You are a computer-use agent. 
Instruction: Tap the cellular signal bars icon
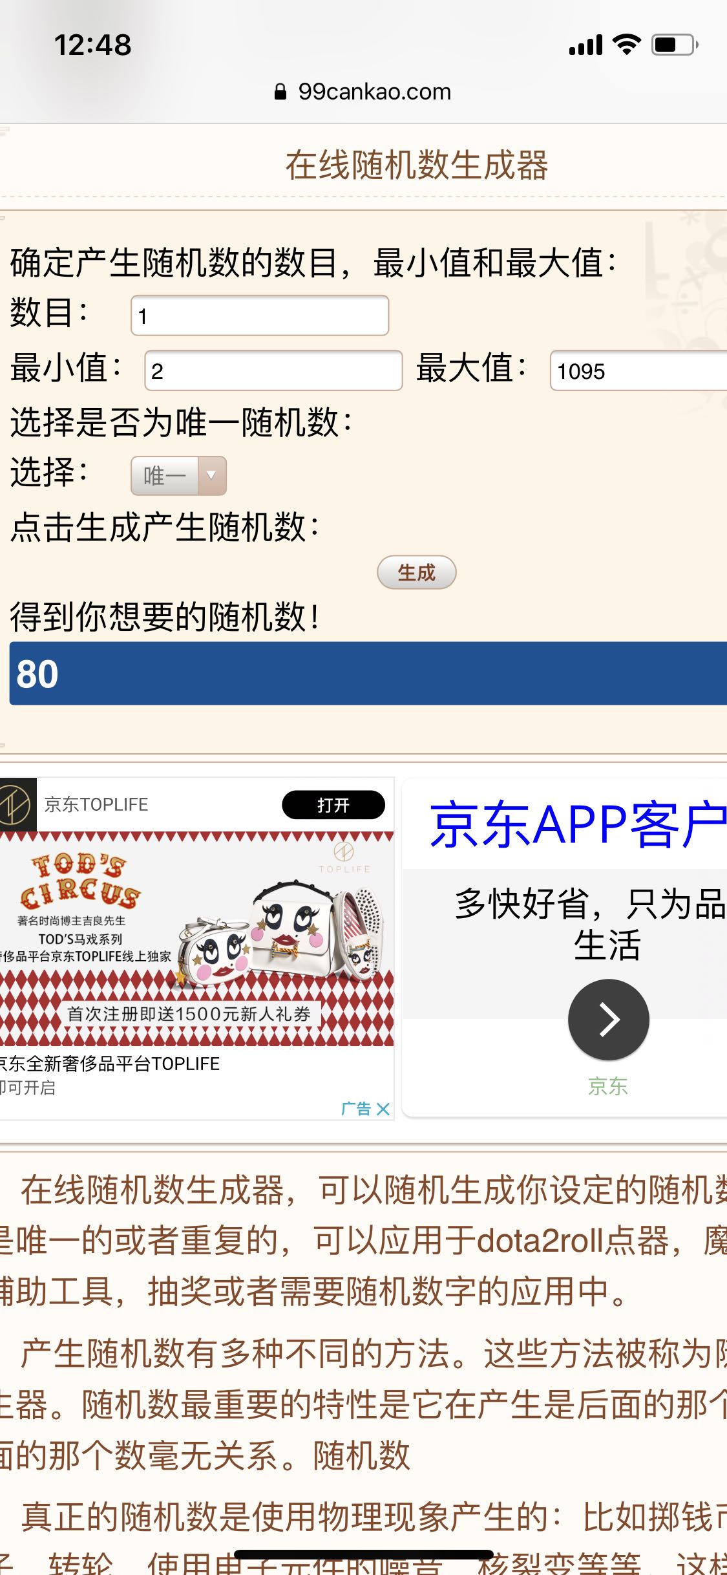[585, 45]
